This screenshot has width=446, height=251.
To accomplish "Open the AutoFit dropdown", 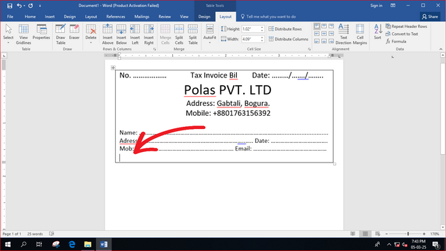I will click(x=210, y=34).
